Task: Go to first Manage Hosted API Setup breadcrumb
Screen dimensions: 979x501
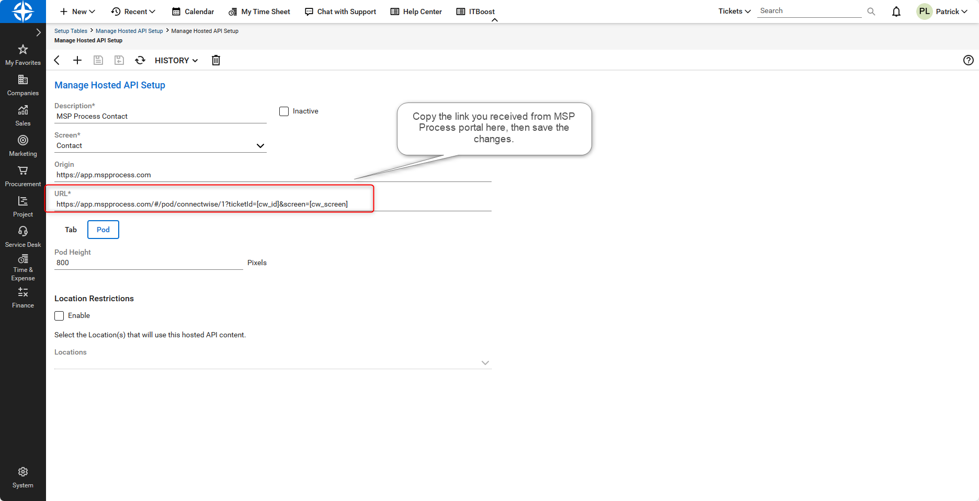Action: 129,31
